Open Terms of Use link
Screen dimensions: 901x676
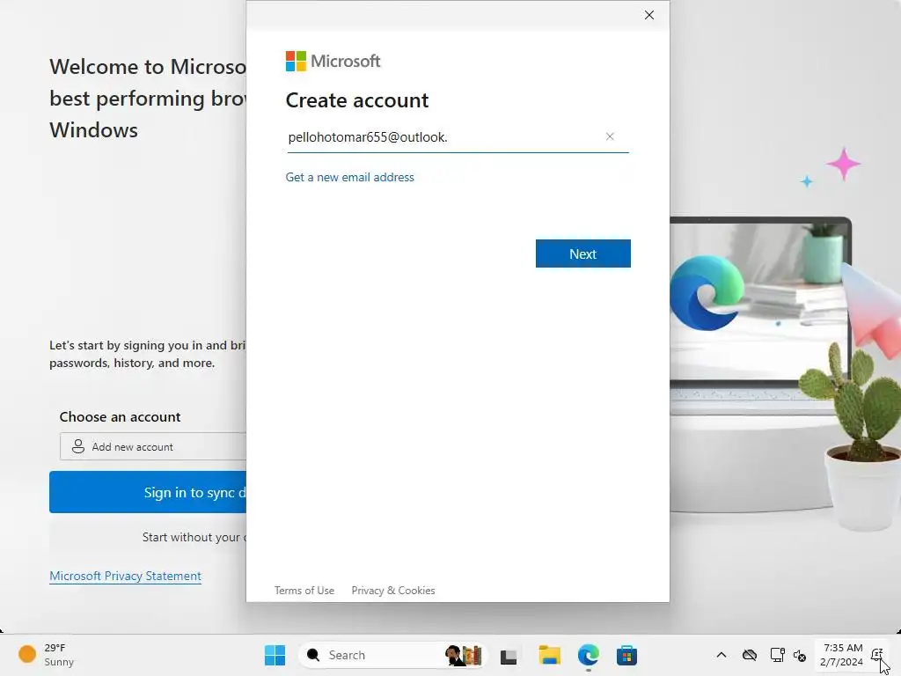304,591
